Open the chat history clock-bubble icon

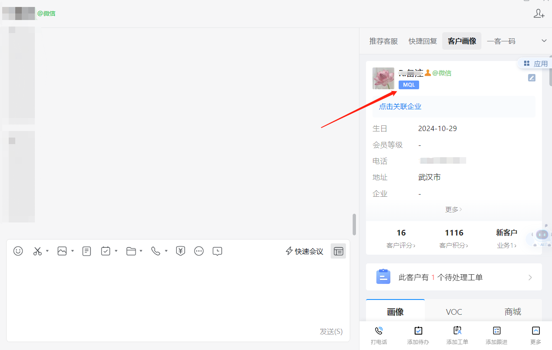click(x=217, y=251)
